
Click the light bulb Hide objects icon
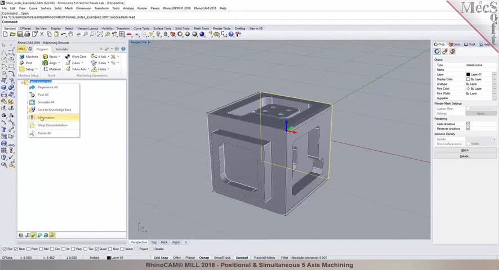(158, 34)
